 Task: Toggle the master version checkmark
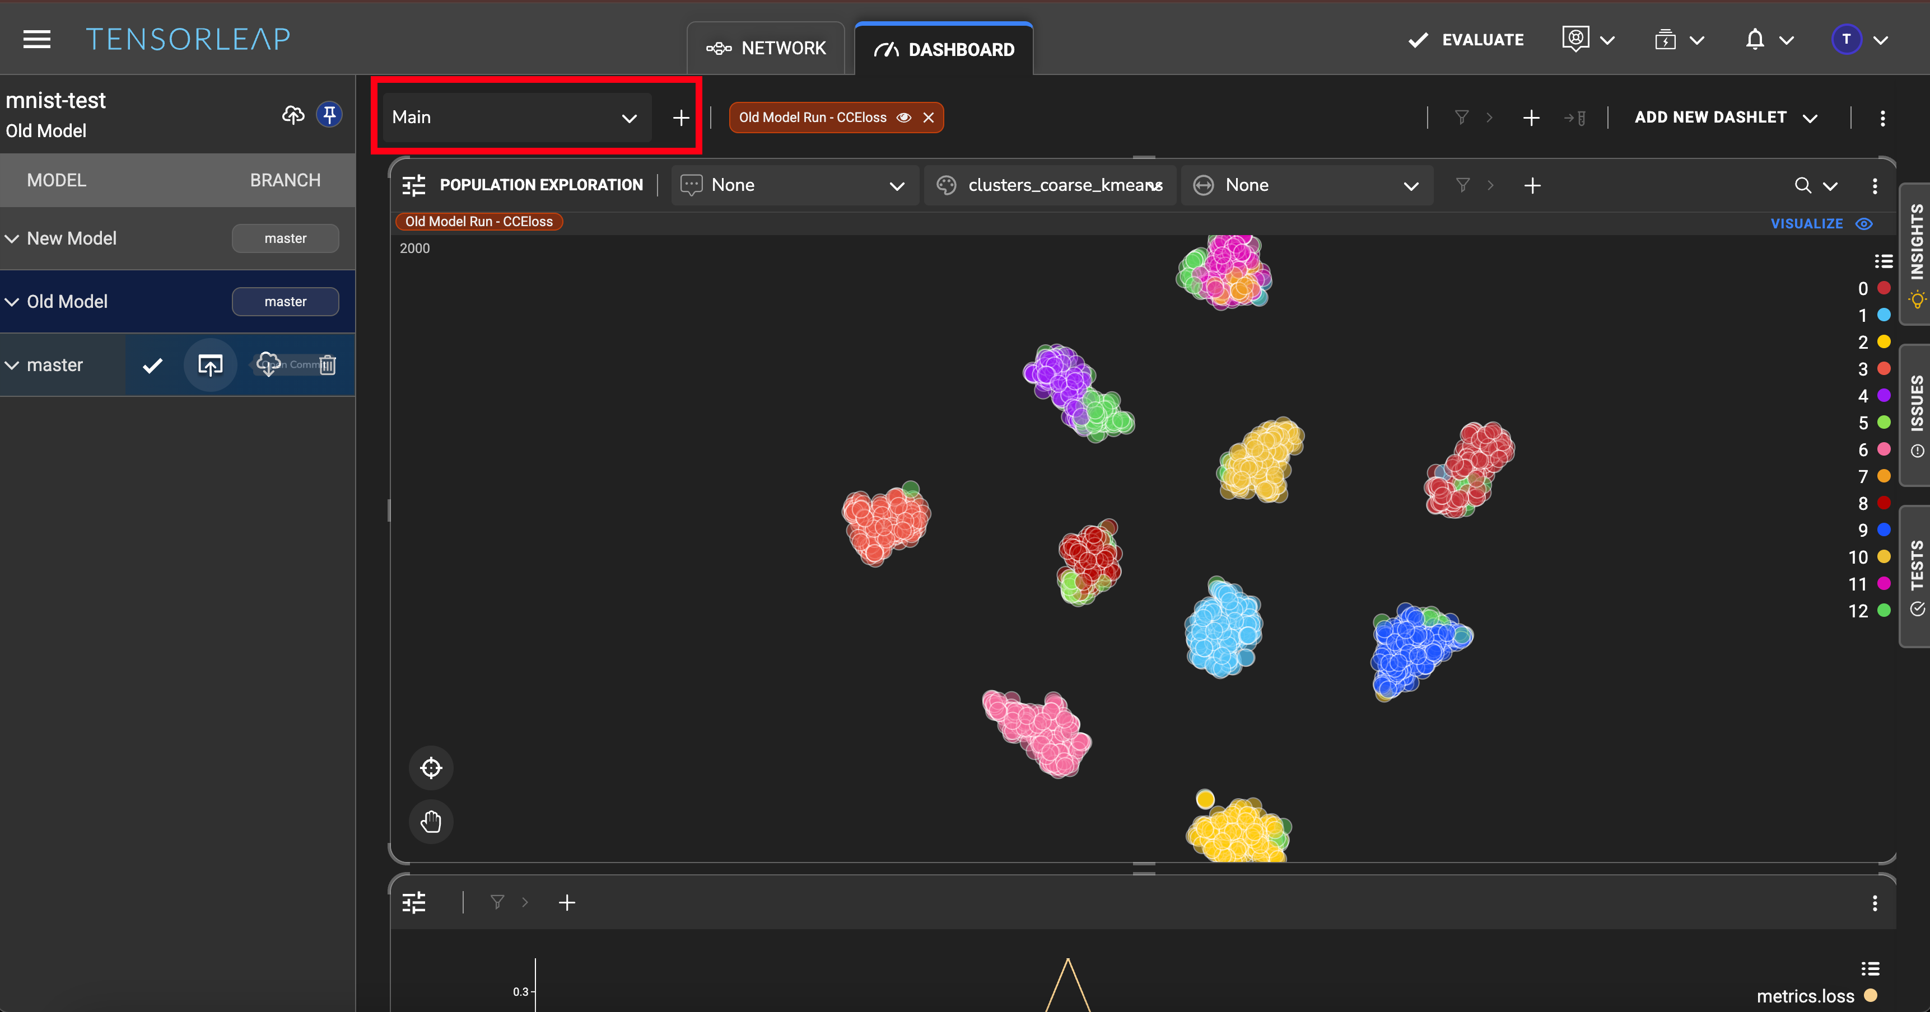[153, 364]
